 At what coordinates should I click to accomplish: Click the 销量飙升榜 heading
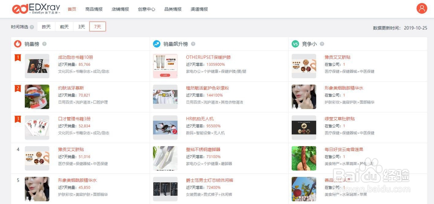(175, 44)
